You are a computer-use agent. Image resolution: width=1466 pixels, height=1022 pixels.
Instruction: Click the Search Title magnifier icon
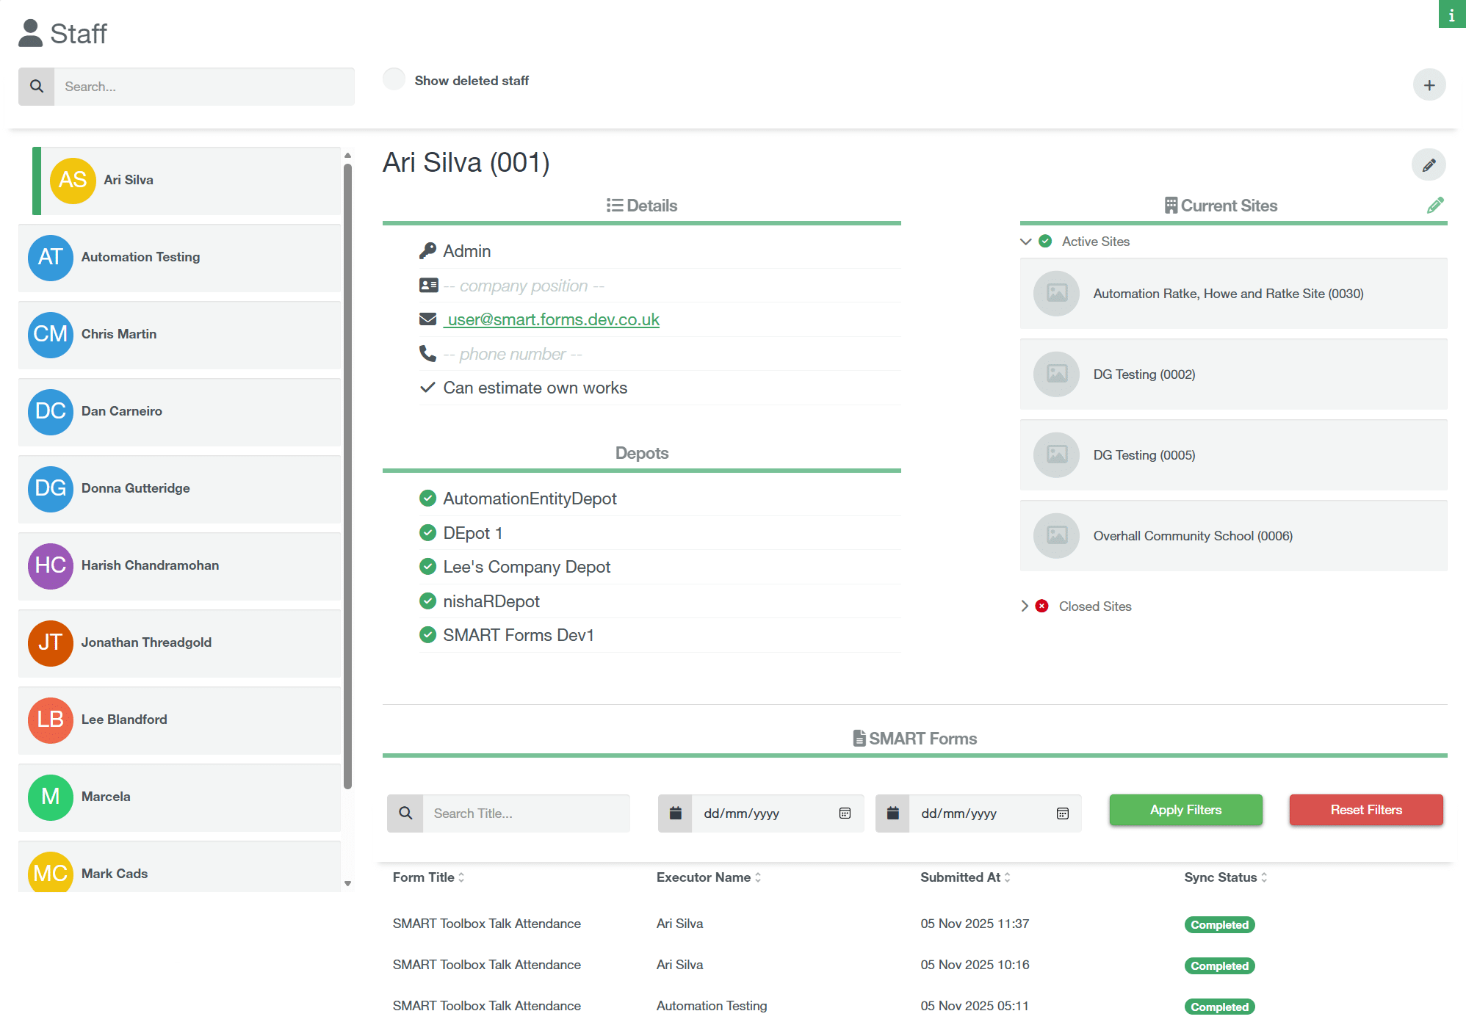coord(405,813)
